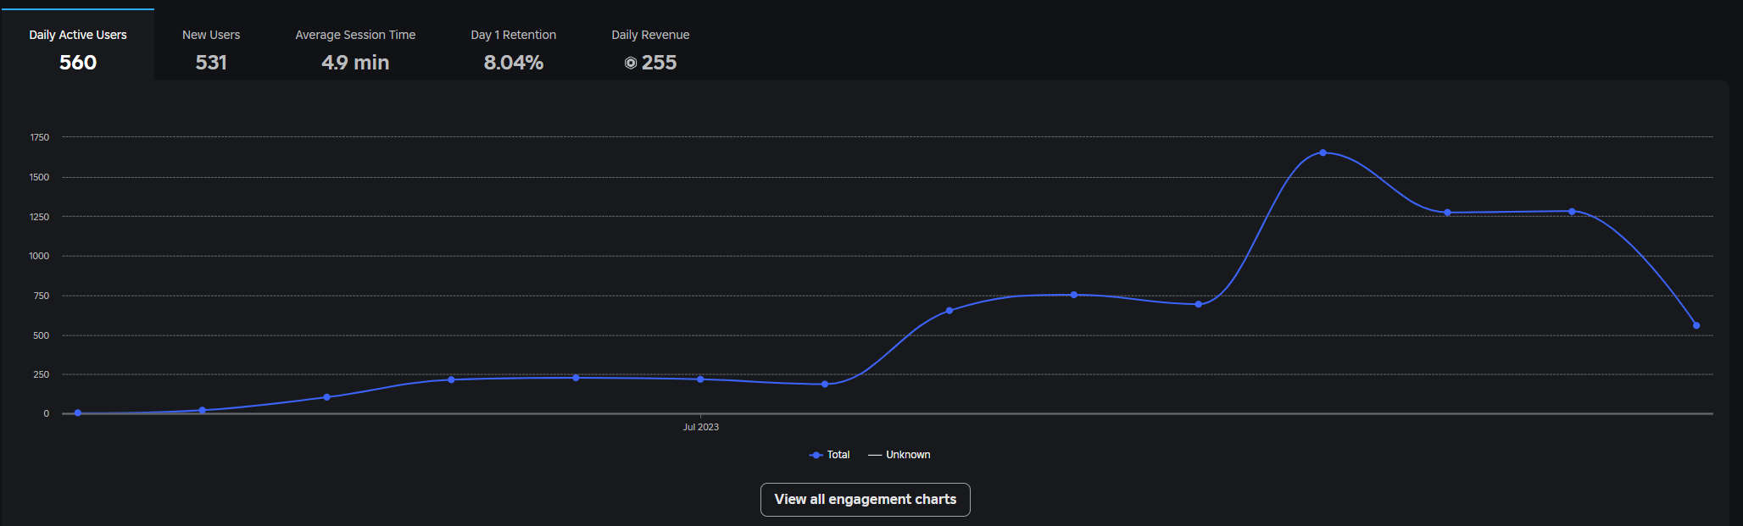Click View all engagement charts button
1743x526 pixels.
[x=865, y=500]
